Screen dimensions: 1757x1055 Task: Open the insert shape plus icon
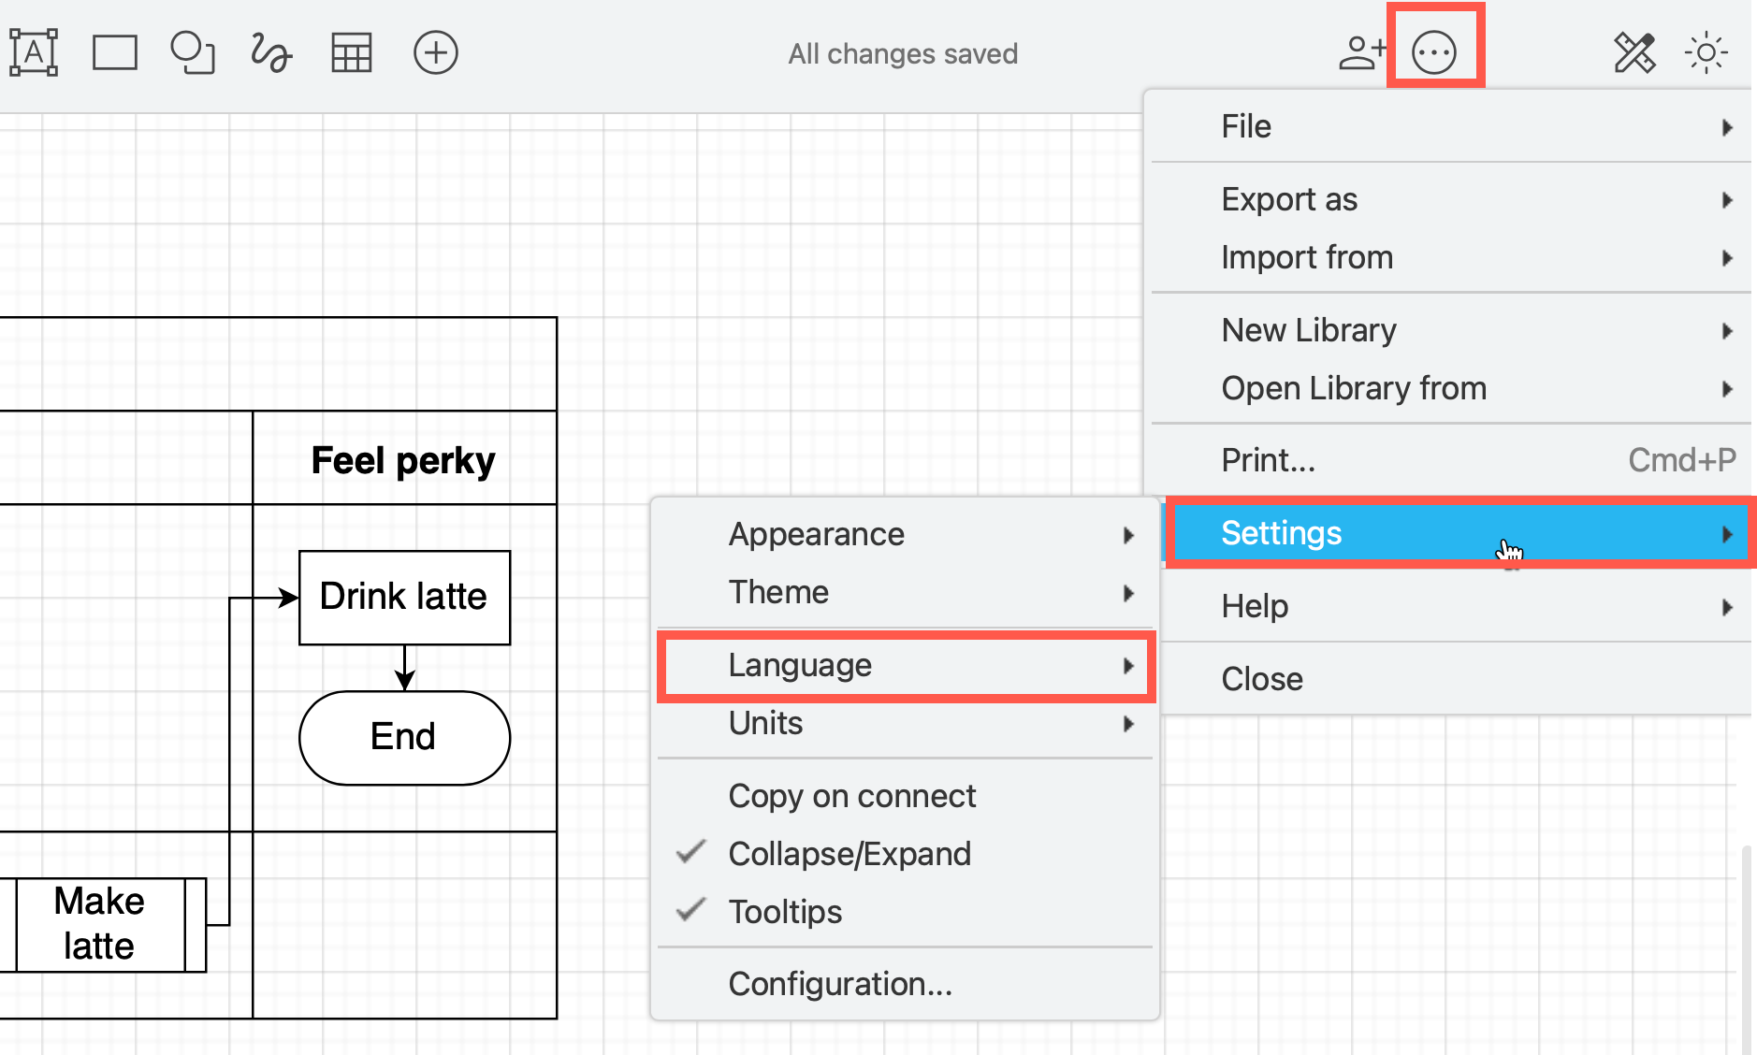434,53
